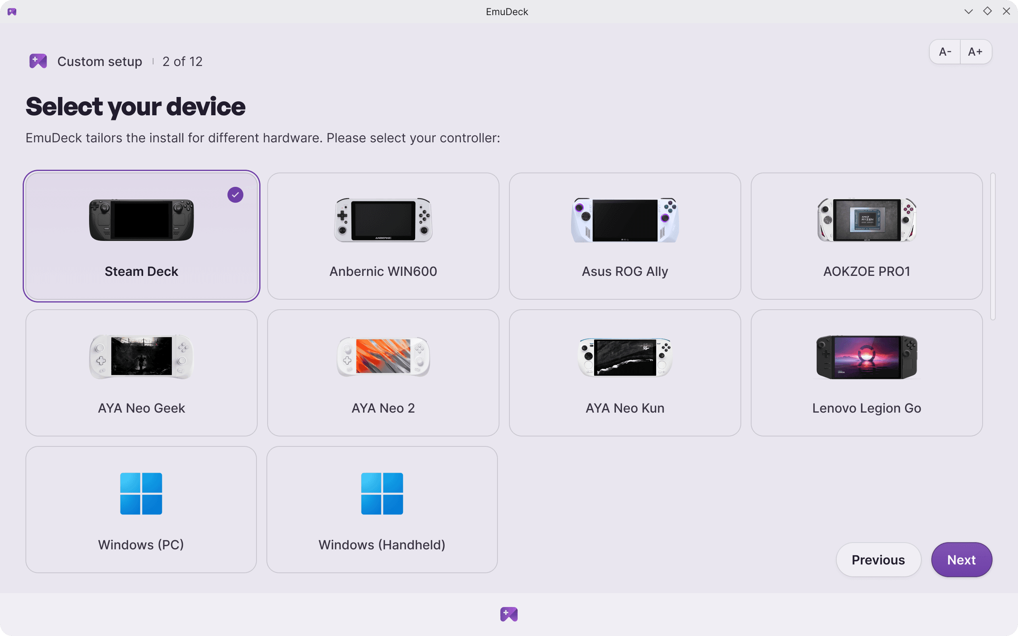
Task: Click the AYA Neo 2 label
Action: (383, 408)
